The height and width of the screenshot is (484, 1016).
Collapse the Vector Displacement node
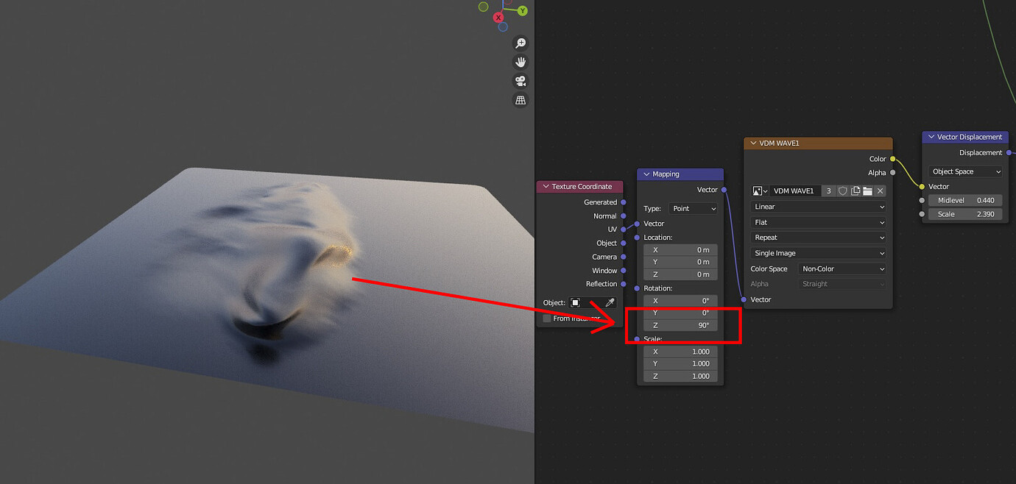pos(931,137)
